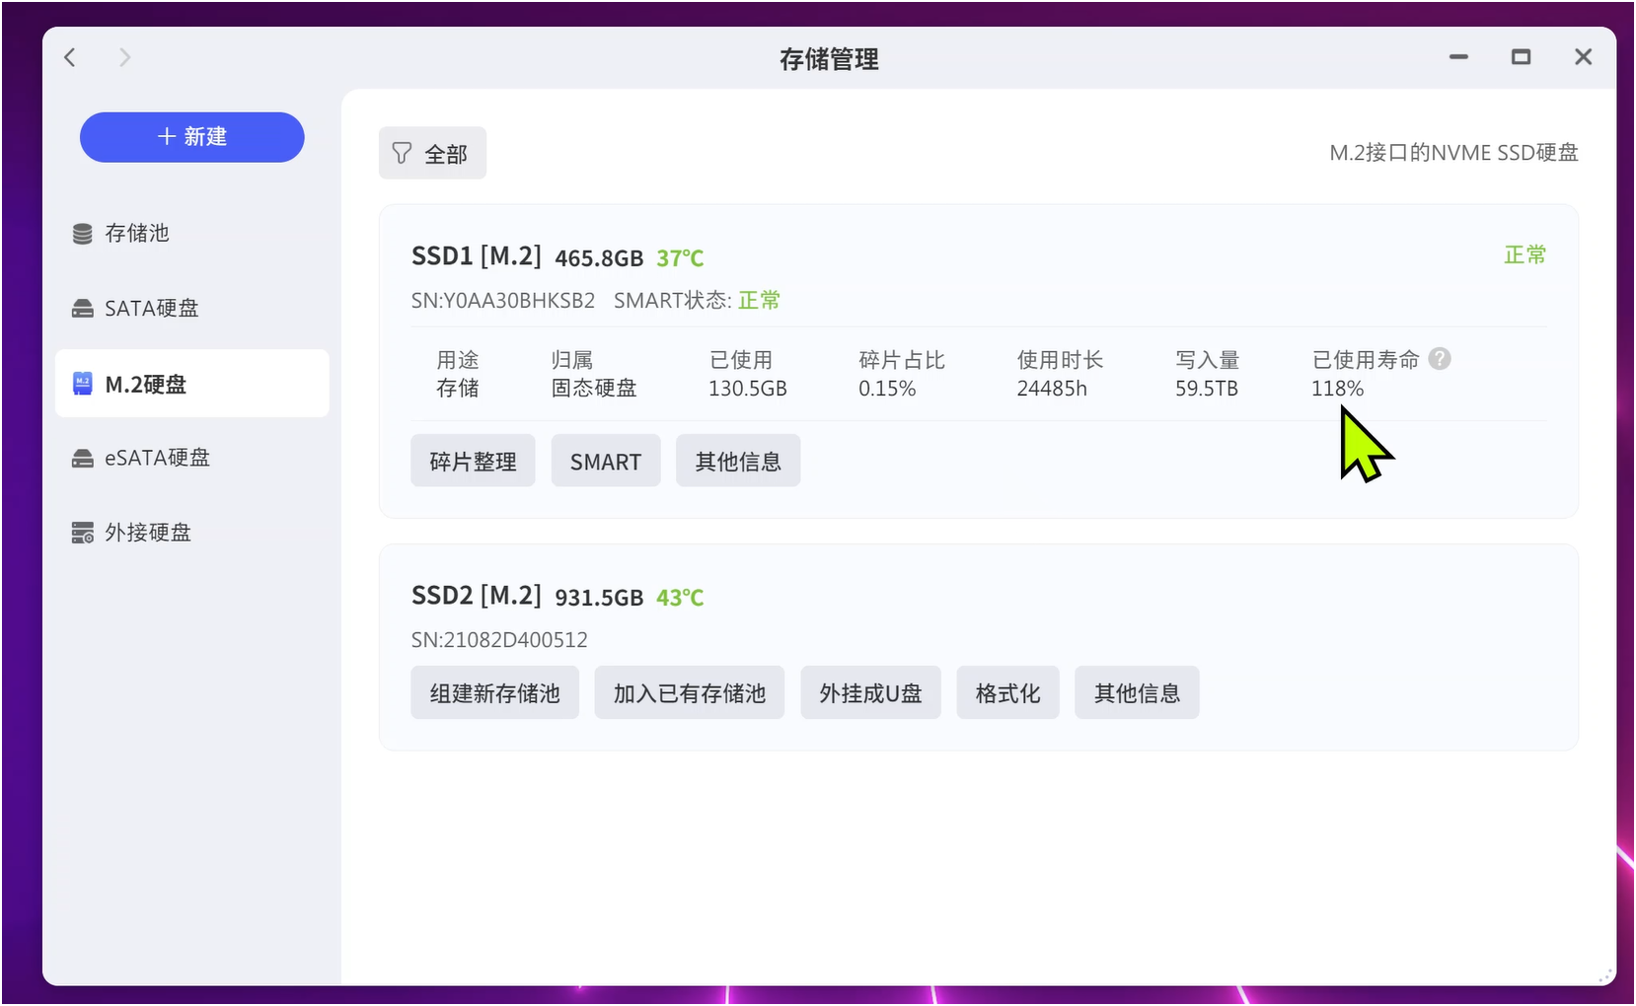
Task: Click the 正常 status at card right
Action: coord(1524,254)
